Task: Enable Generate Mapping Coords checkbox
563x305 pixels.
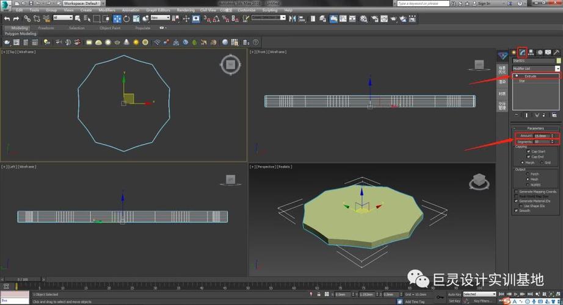Action: [x=517, y=192]
